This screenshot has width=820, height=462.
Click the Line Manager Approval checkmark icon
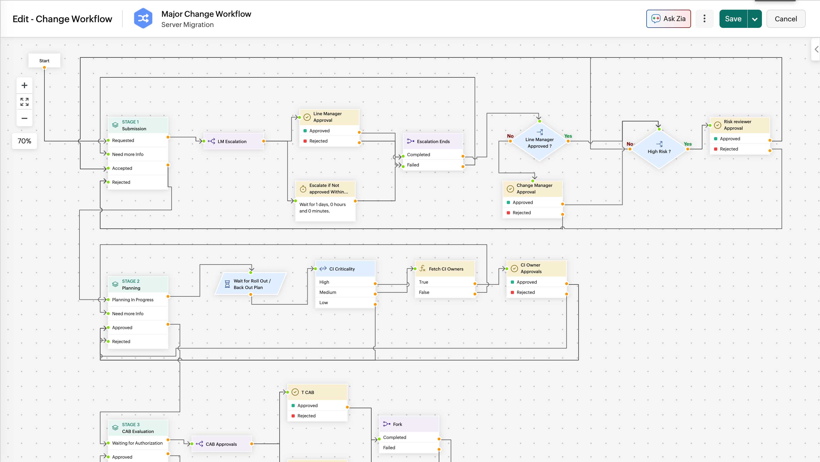click(x=307, y=117)
